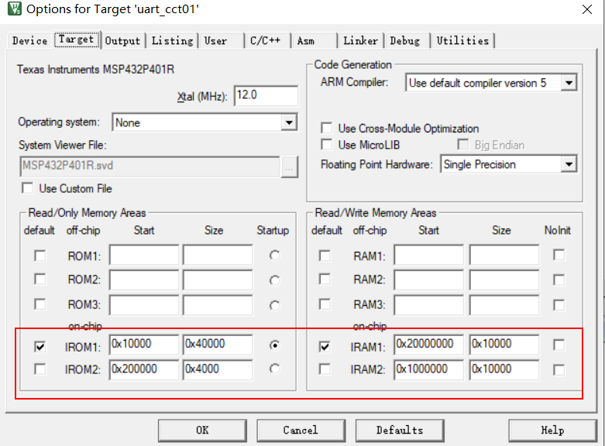Check the ROM3 default checkbox
This screenshot has height=446, width=605.
tap(40, 304)
